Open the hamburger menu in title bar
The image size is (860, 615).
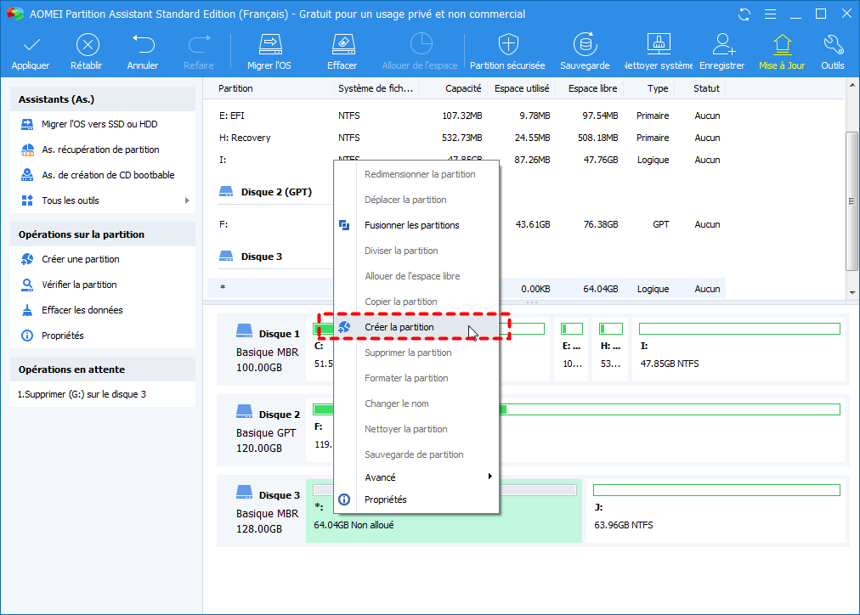click(770, 14)
